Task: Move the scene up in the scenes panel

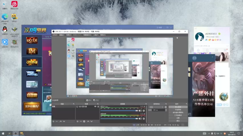Action: pyautogui.click(x=61, y=121)
